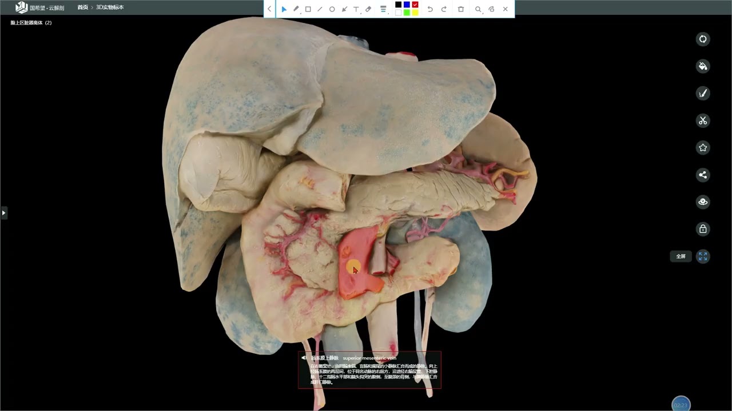
Task: Click the 'superior mesenteric vein' label text
Action: [369, 358]
